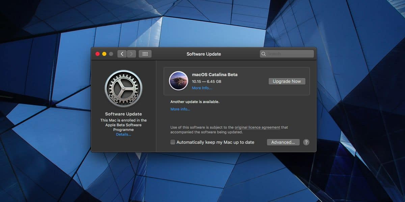This screenshot has width=405, height=202.
Task: Open More Info under macOS Catalina Beta
Action: [202, 88]
